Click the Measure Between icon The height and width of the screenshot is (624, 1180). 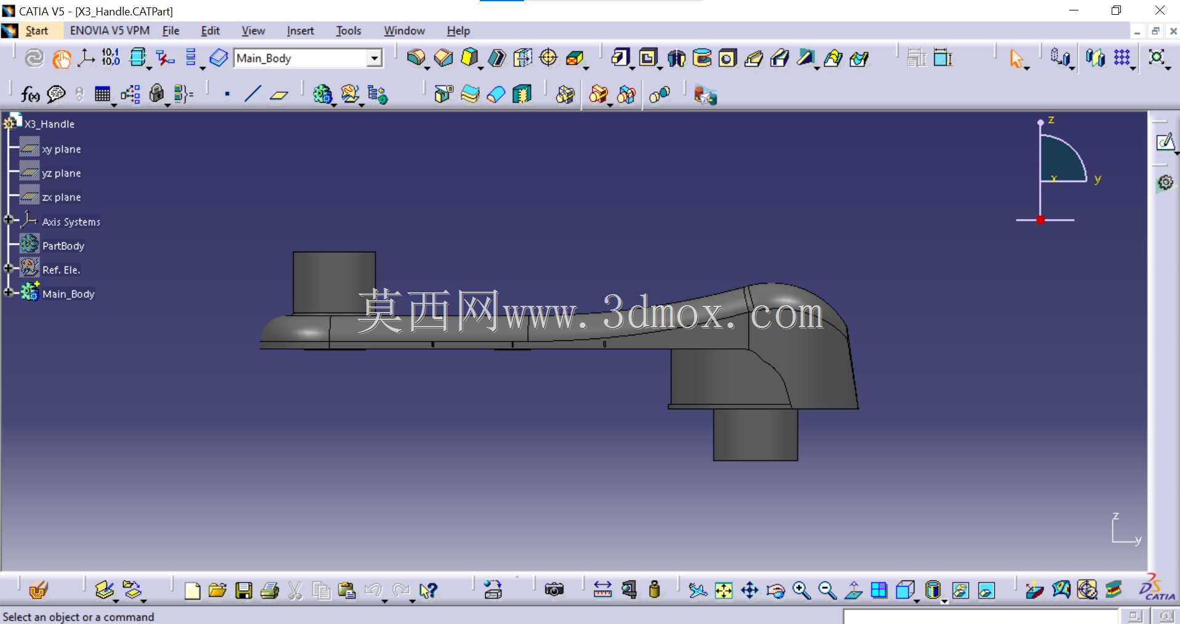tap(602, 590)
